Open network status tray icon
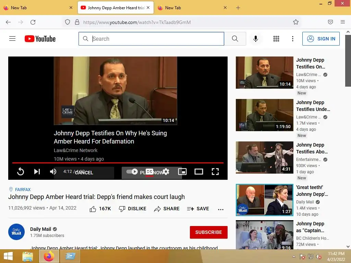Image resolution: width=351 pixels, height=263 pixels. (x=311, y=256)
